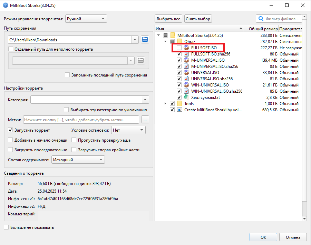The height and width of the screenshot is (245, 311).
Task: Enable the FULLSOFT.ISO checkbox
Action: click(x=179, y=48)
